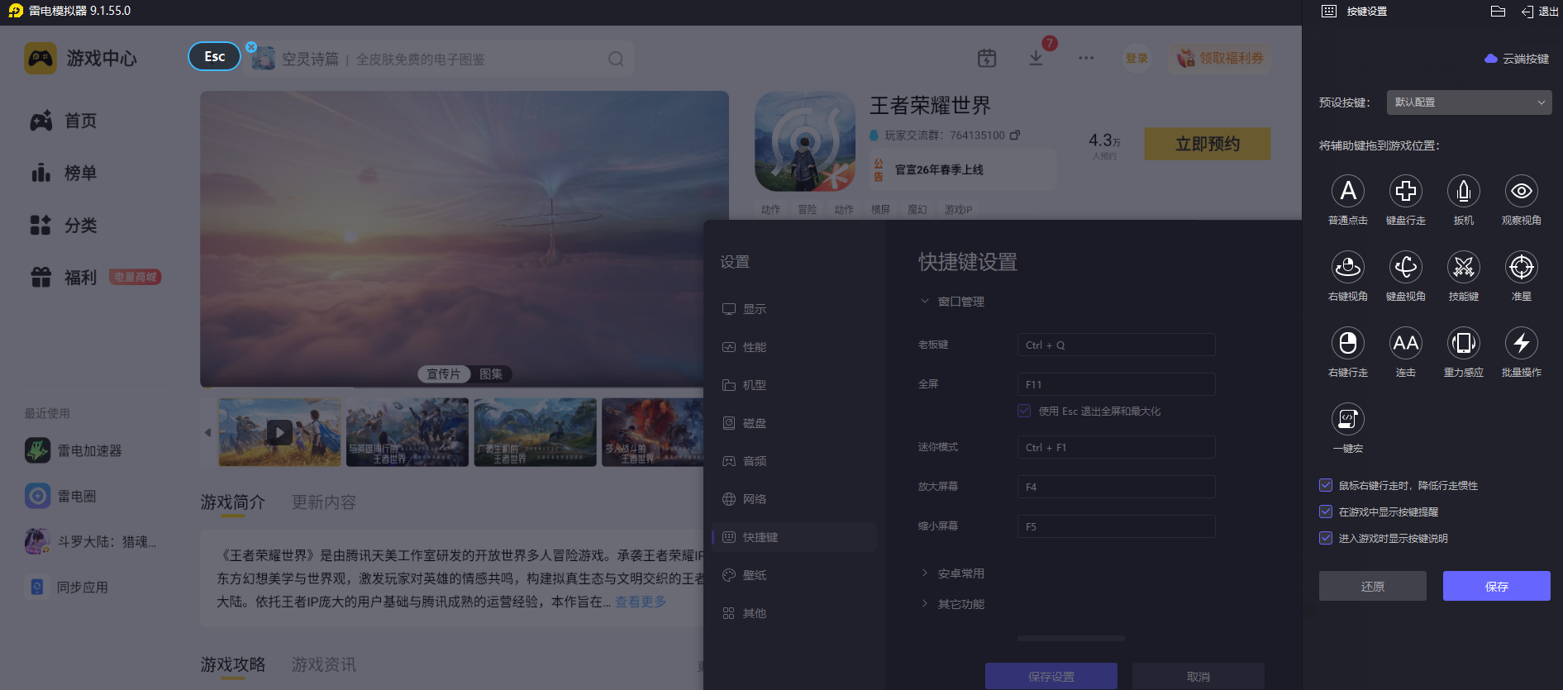The image size is (1563, 690).
Task: Open the calendar icon in top bar
Action: pos(987,58)
